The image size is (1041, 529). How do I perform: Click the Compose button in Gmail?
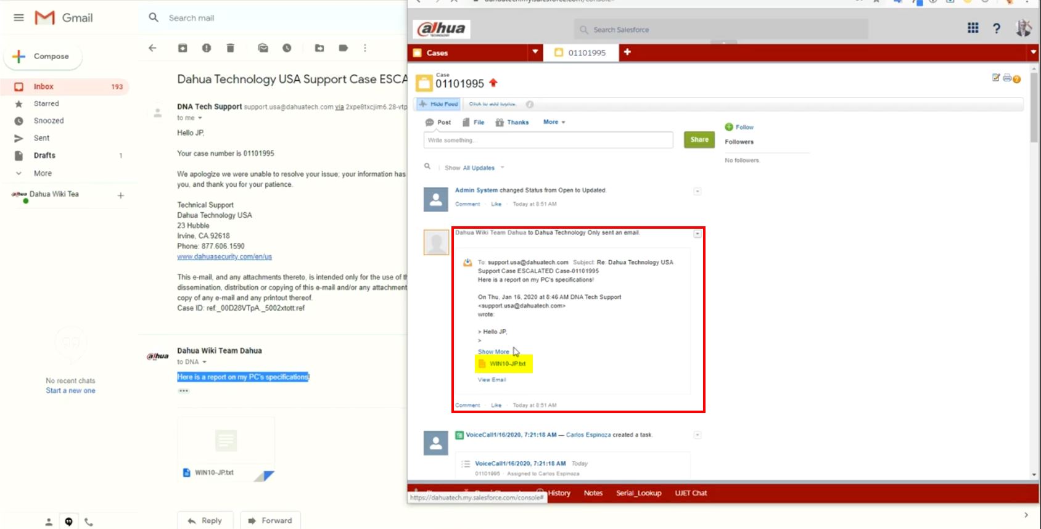[43, 56]
